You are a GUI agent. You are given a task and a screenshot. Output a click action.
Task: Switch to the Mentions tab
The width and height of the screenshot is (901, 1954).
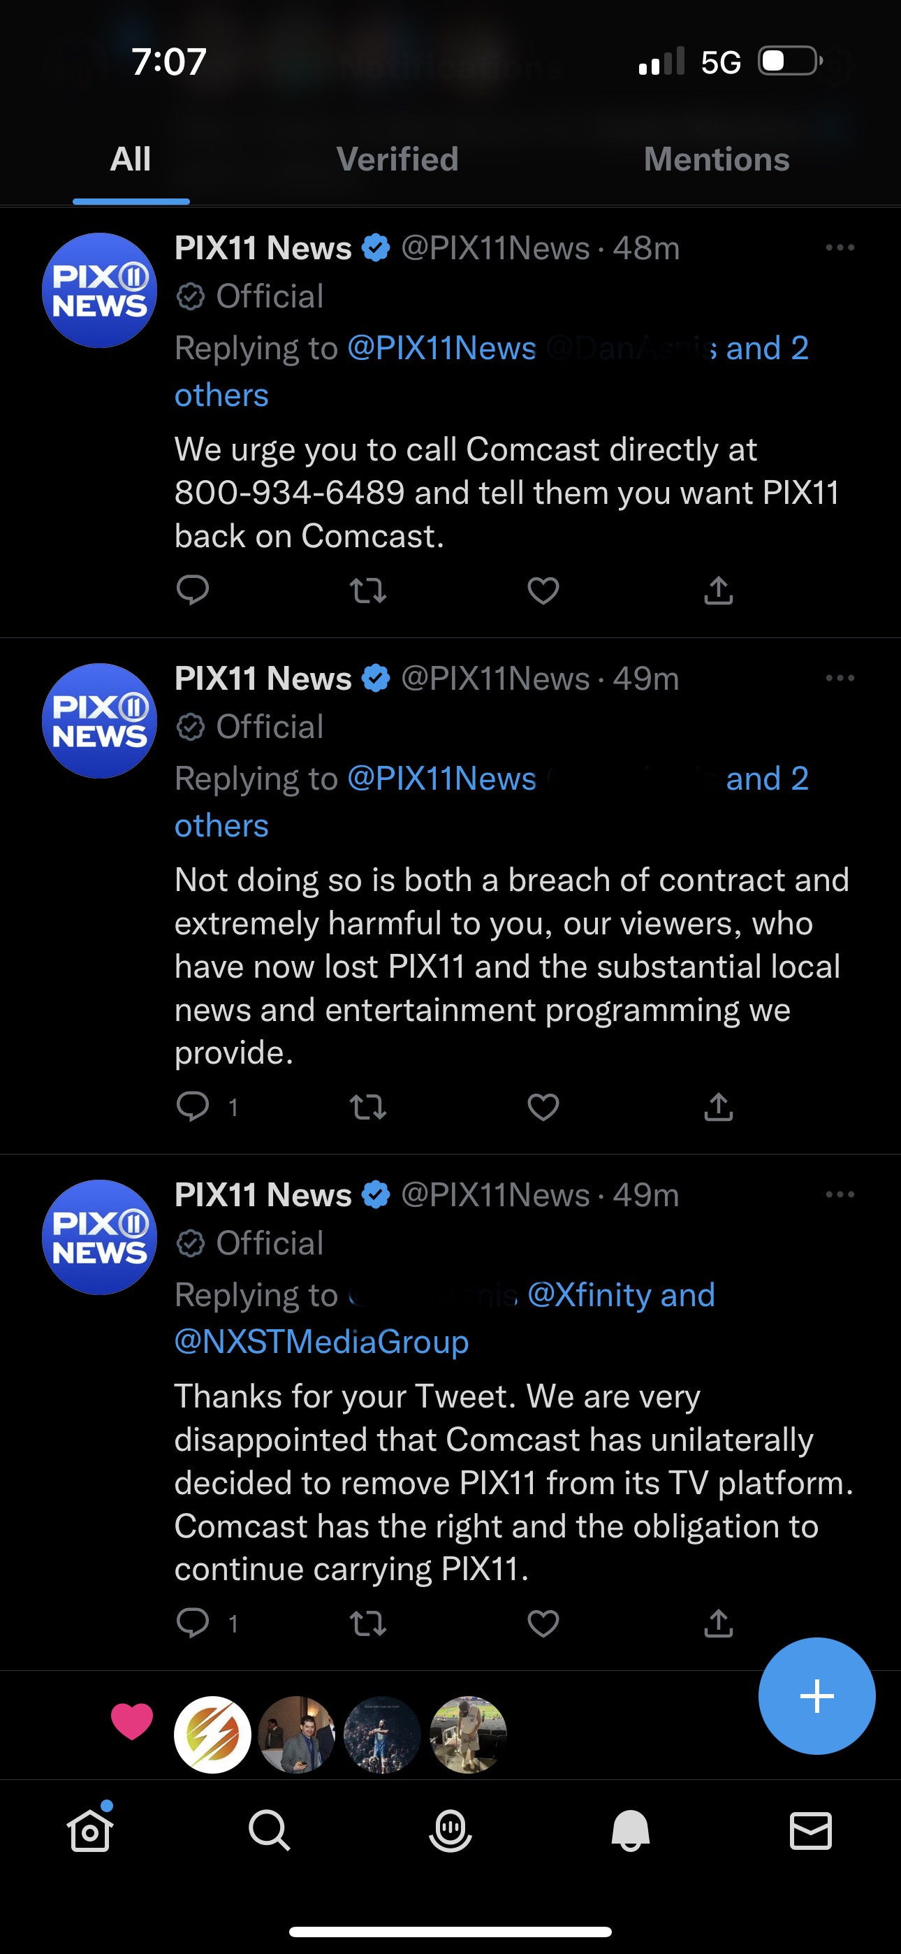point(716,159)
